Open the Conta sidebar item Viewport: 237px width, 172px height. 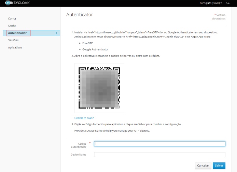click(x=12, y=19)
